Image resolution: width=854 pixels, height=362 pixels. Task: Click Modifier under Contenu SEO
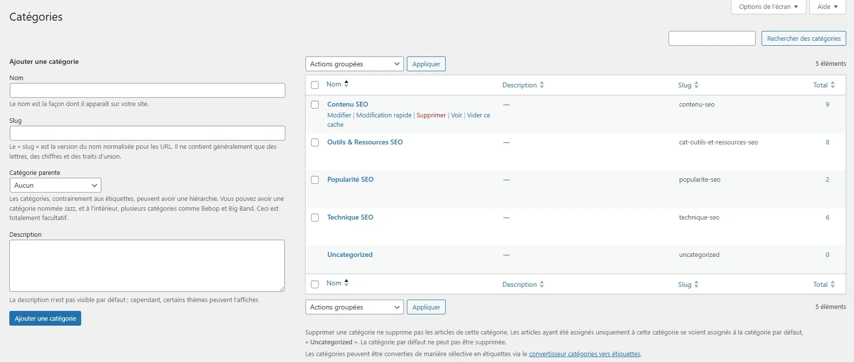tap(339, 115)
